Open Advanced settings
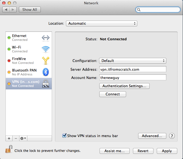183x159 pixels. click(152, 136)
